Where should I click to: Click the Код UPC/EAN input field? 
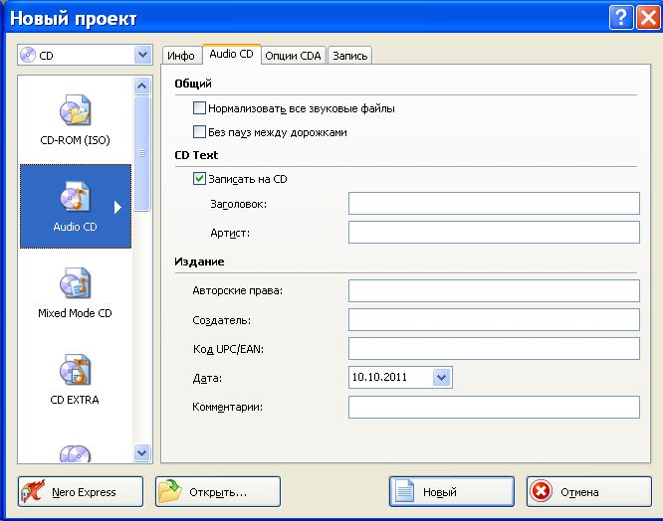493,348
